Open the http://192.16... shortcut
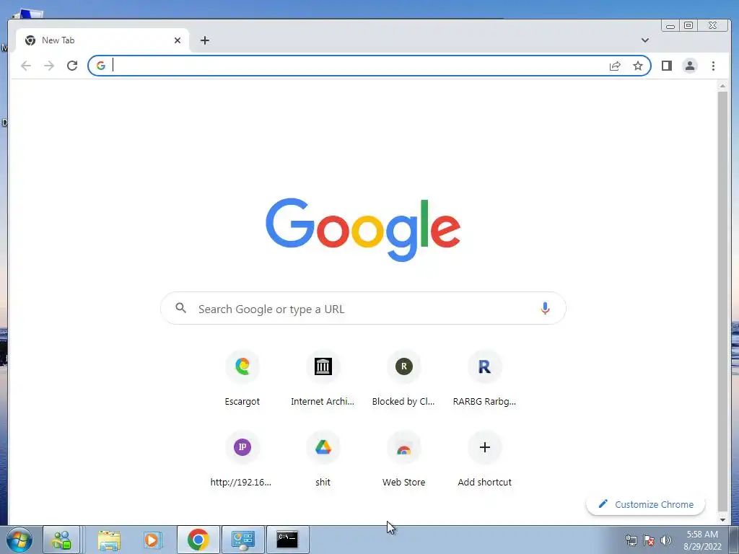 pyautogui.click(x=242, y=460)
